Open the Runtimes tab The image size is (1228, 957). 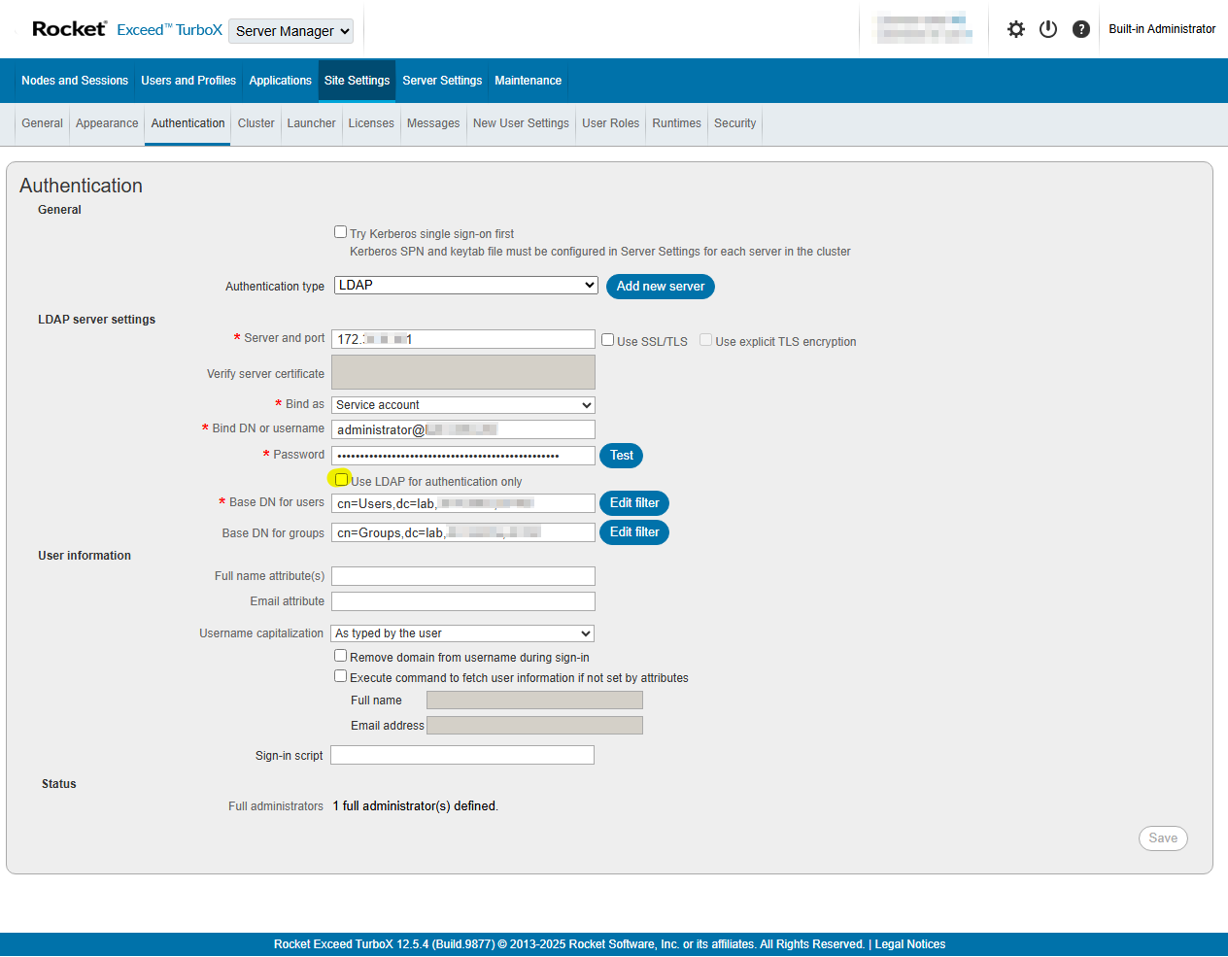[x=676, y=123]
